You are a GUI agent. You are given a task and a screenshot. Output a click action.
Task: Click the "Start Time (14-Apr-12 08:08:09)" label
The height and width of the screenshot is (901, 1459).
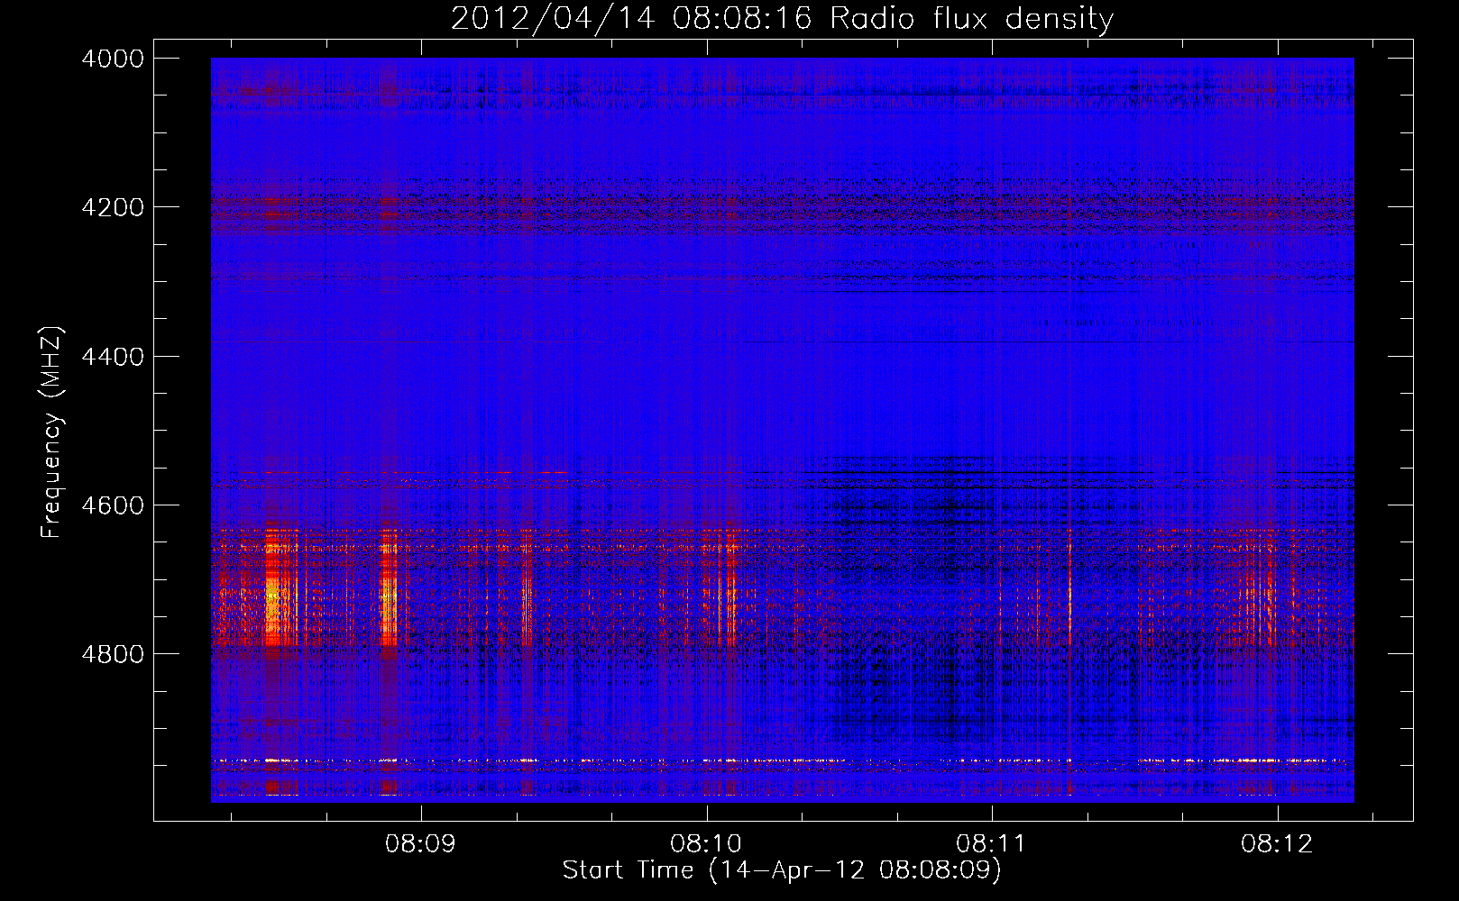(782, 870)
